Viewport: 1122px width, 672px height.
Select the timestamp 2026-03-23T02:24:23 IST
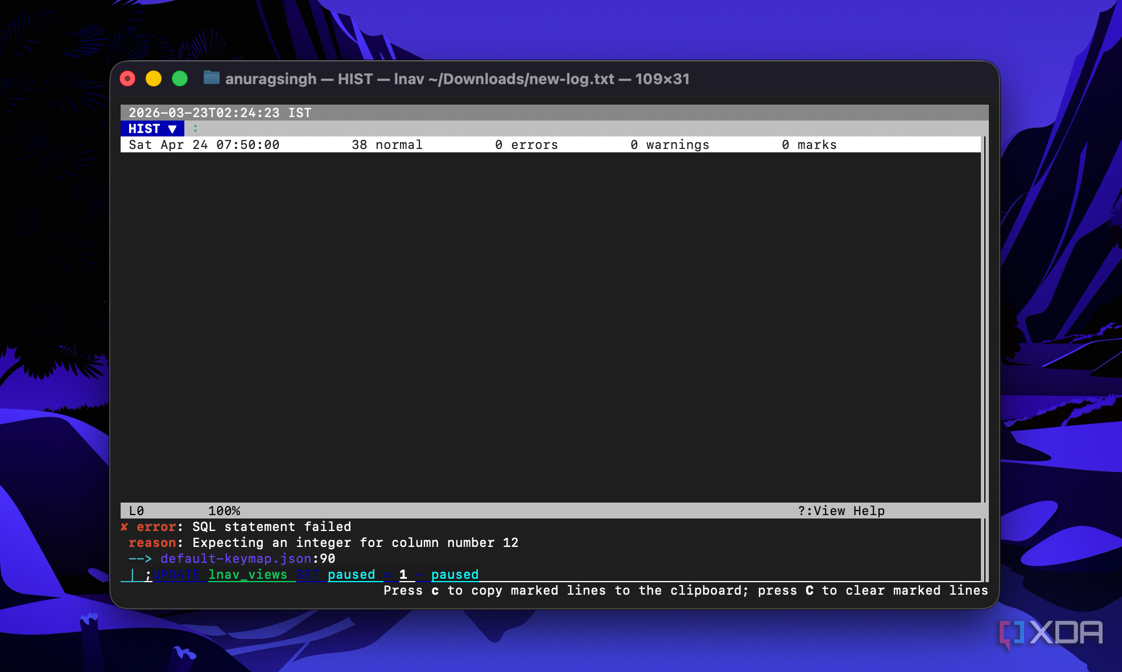(220, 113)
